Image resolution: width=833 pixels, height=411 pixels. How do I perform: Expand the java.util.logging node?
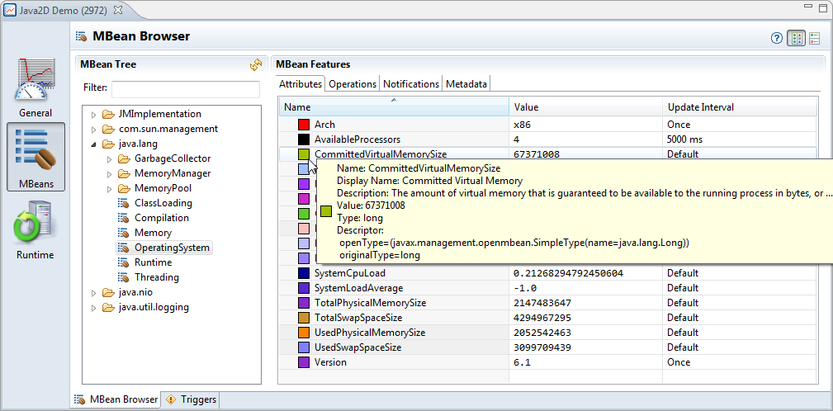pos(93,308)
